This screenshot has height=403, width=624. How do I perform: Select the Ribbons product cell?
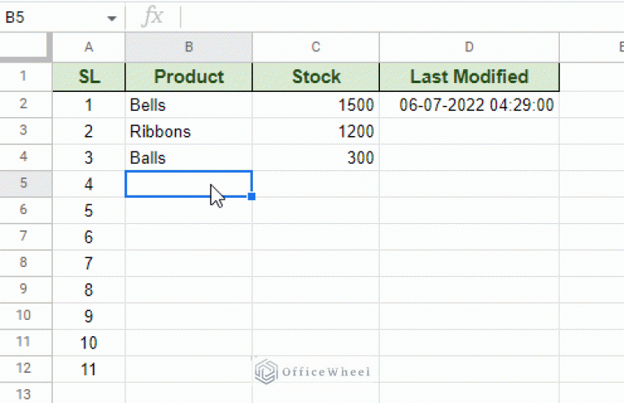189,131
